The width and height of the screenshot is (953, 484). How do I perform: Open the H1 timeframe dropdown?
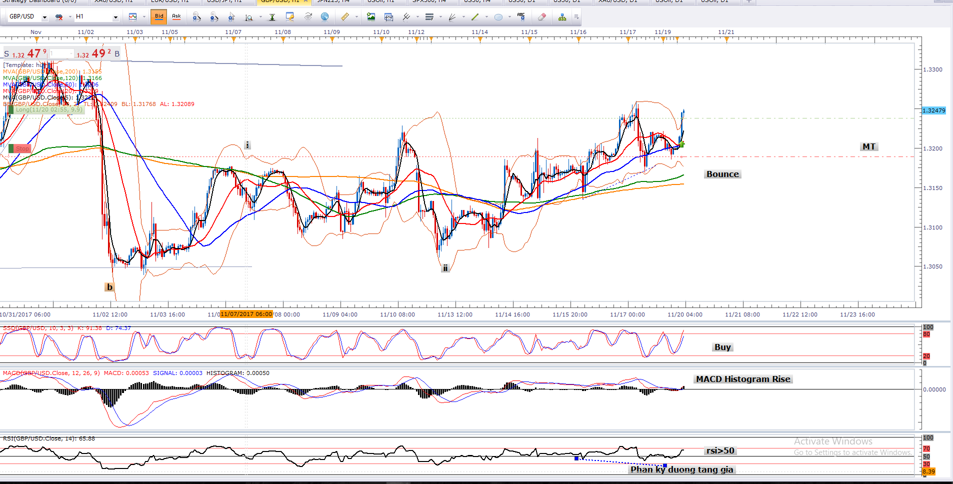click(x=115, y=17)
